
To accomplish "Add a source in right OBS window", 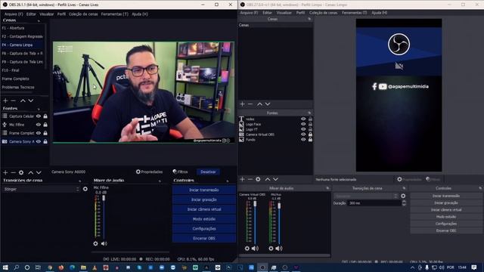I will [x=242, y=179].
